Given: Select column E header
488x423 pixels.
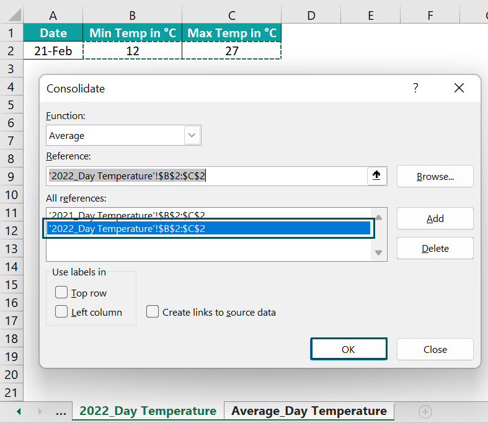Looking at the screenshot, I should 370,16.
